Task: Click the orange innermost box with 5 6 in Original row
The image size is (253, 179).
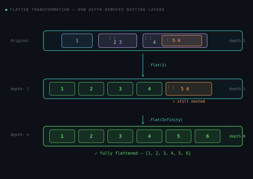Action: [182, 41]
